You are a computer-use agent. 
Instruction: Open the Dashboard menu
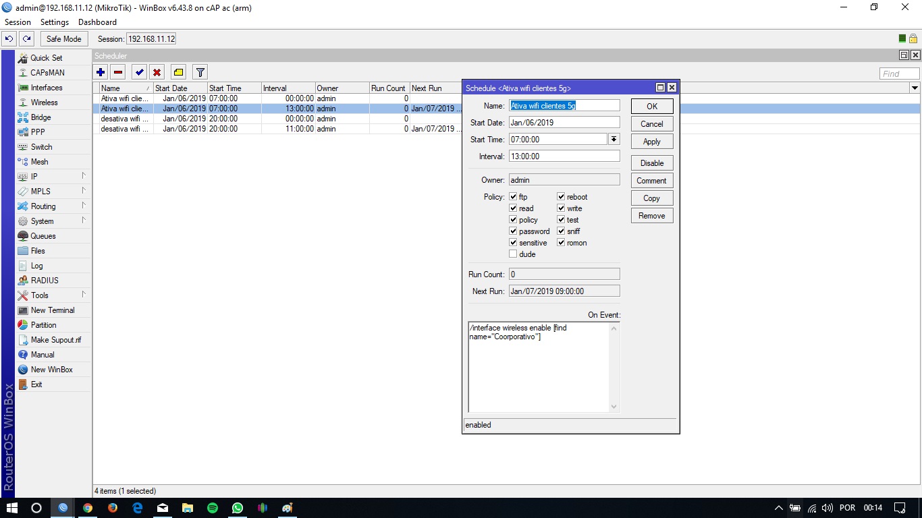point(98,22)
